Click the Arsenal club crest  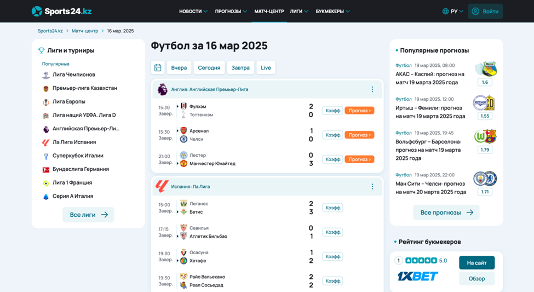183,130
